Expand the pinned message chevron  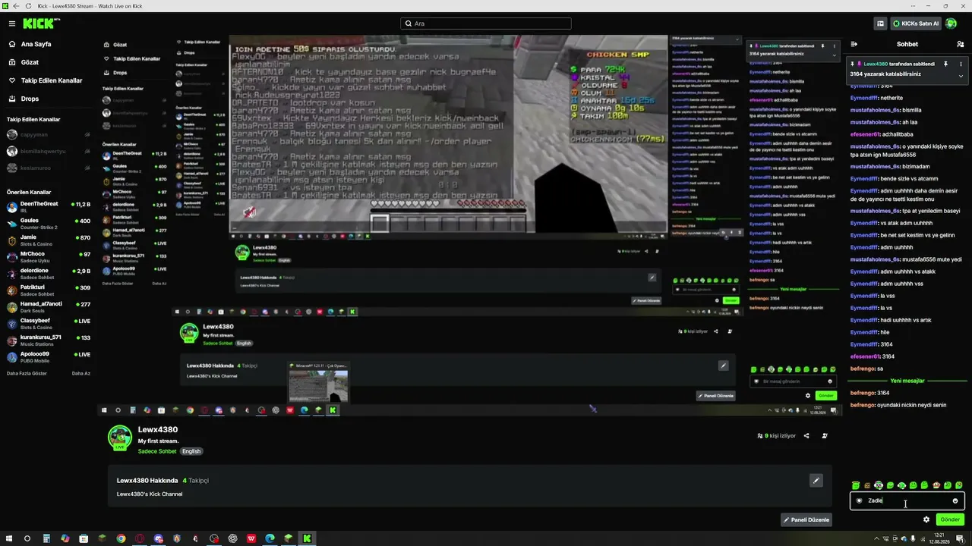click(x=961, y=75)
